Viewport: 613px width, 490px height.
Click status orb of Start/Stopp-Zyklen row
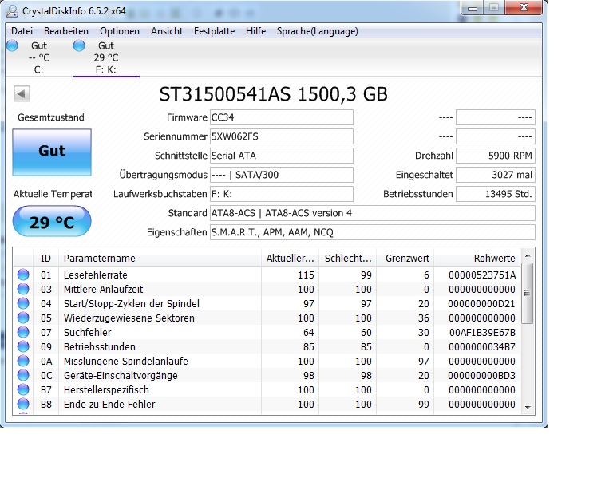click(23, 303)
